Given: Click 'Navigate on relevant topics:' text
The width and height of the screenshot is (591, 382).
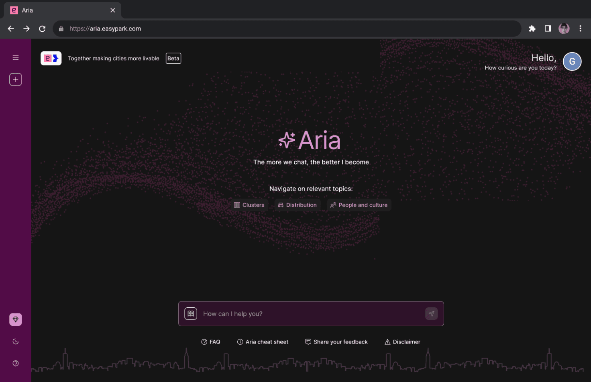Looking at the screenshot, I should (311, 189).
